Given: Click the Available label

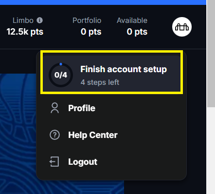Looking at the screenshot, I should [132, 20].
